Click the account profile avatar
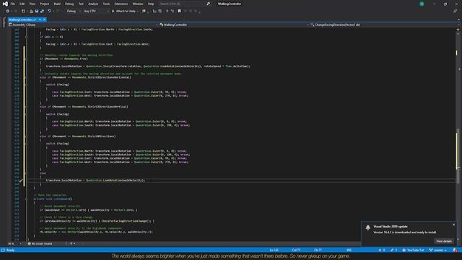Image resolution: width=462 pixels, height=260 pixels. tap(422, 4)
